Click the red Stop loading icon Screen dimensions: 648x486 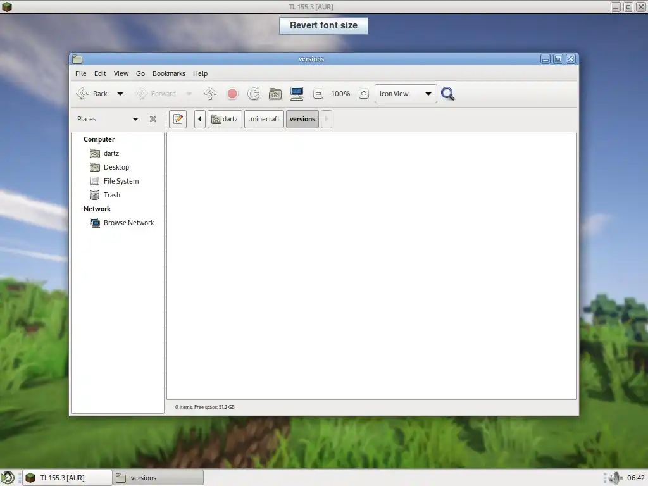[x=232, y=94]
